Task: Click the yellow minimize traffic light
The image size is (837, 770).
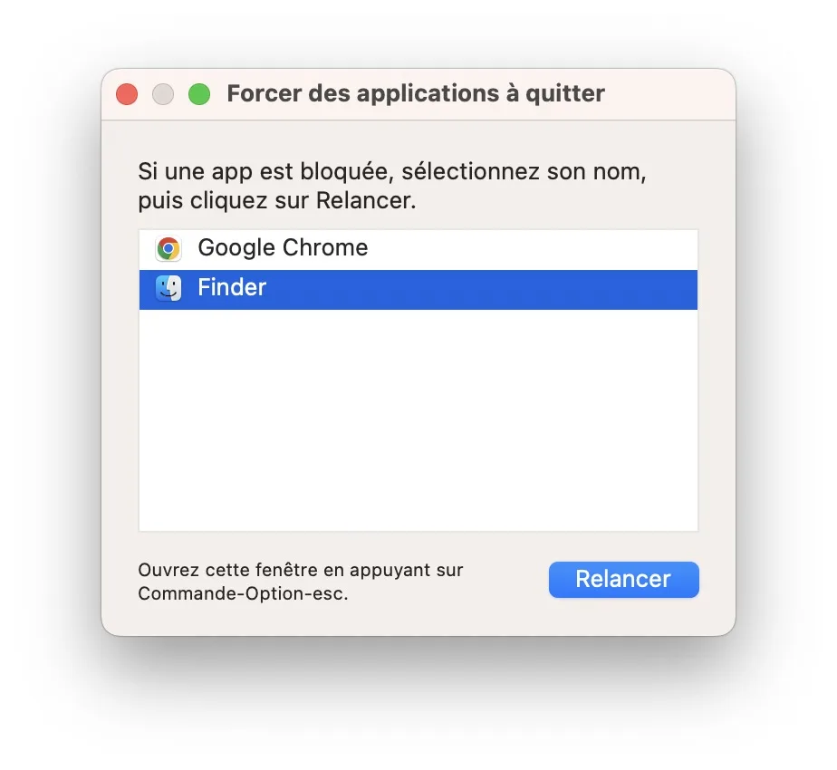Action: [162, 93]
